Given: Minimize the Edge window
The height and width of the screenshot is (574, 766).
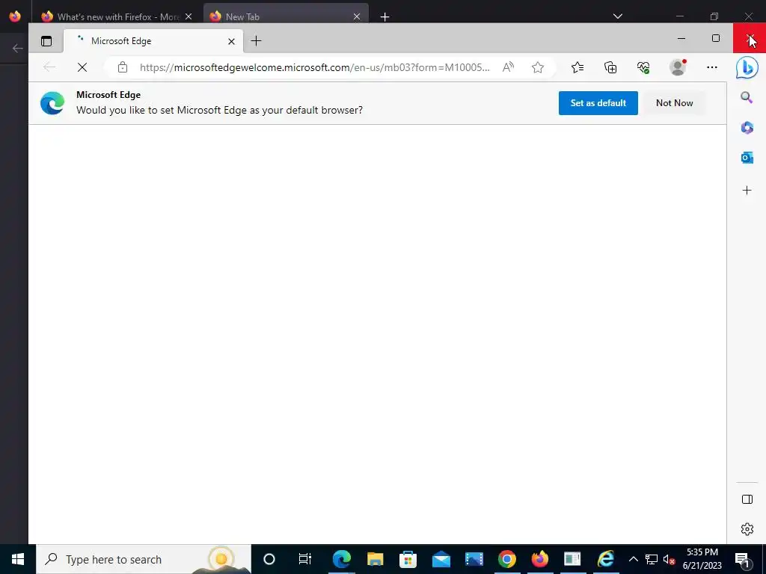Looking at the screenshot, I should (x=681, y=38).
